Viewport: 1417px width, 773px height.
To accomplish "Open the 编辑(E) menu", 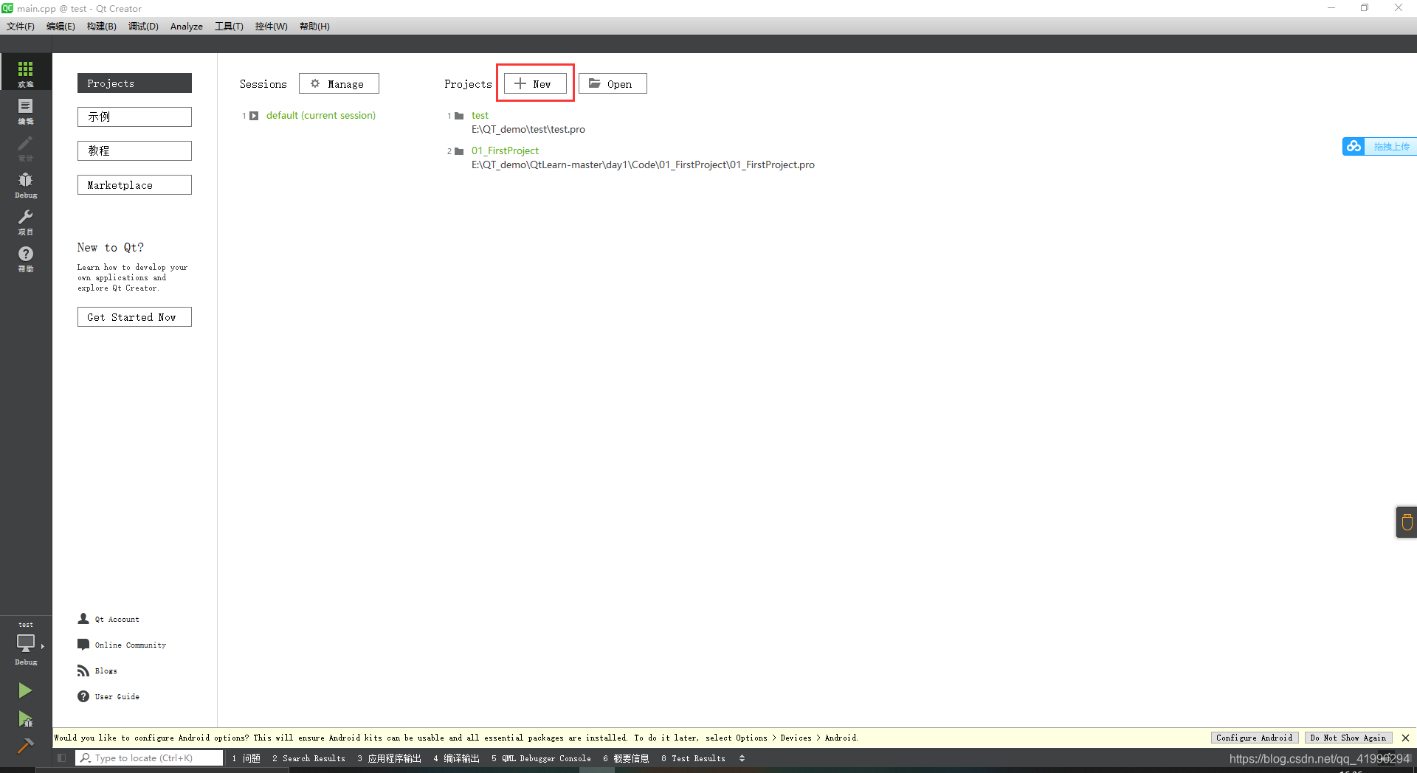I will (61, 26).
